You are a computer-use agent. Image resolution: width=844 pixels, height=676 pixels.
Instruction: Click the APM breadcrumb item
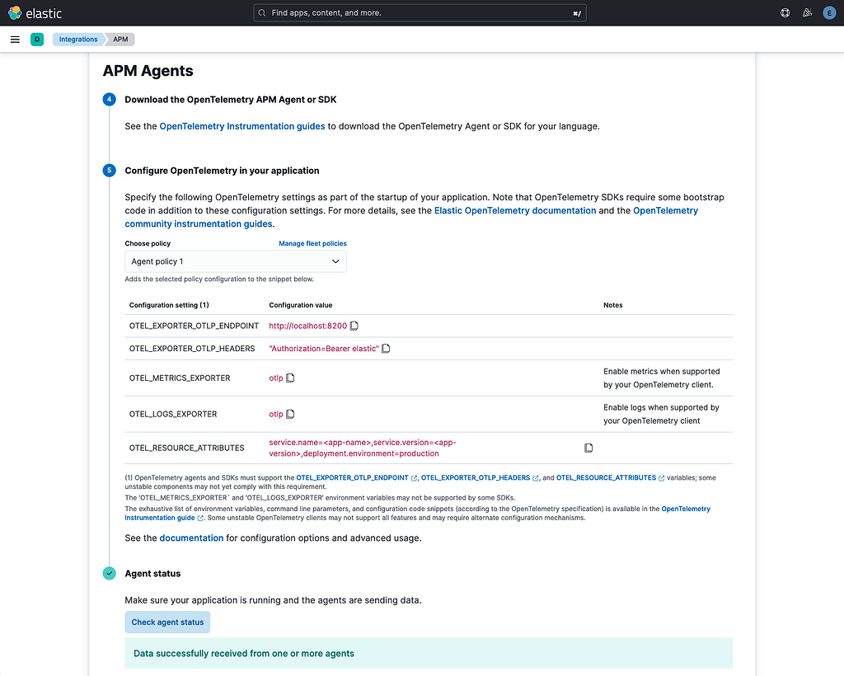[x=120, y=39]
